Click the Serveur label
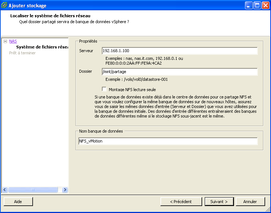 [86, 51]
